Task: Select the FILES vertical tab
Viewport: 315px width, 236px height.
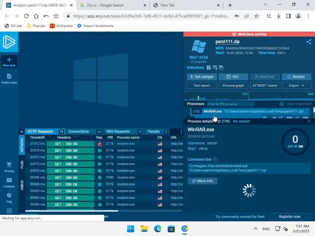Action: [22, 165]
